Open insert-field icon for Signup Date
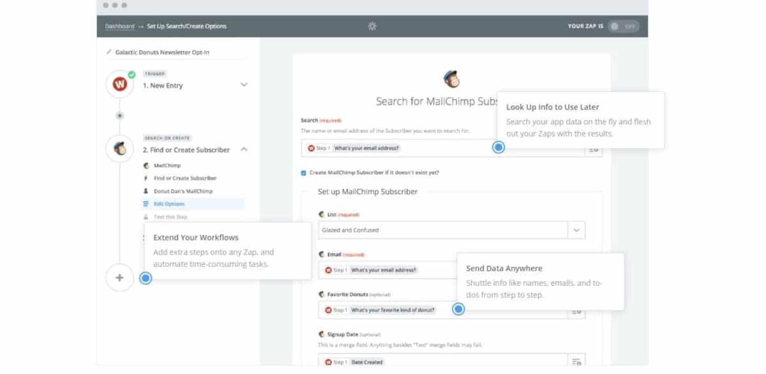 [x=576, y=362]
